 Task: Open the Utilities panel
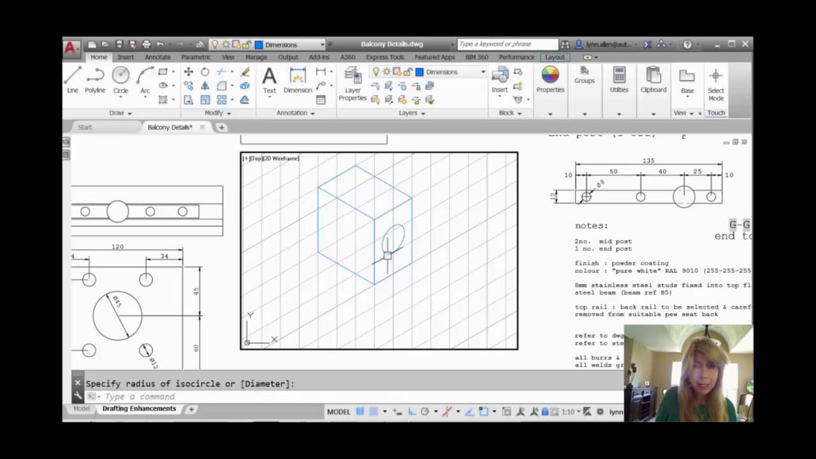[x=619, y=80]
